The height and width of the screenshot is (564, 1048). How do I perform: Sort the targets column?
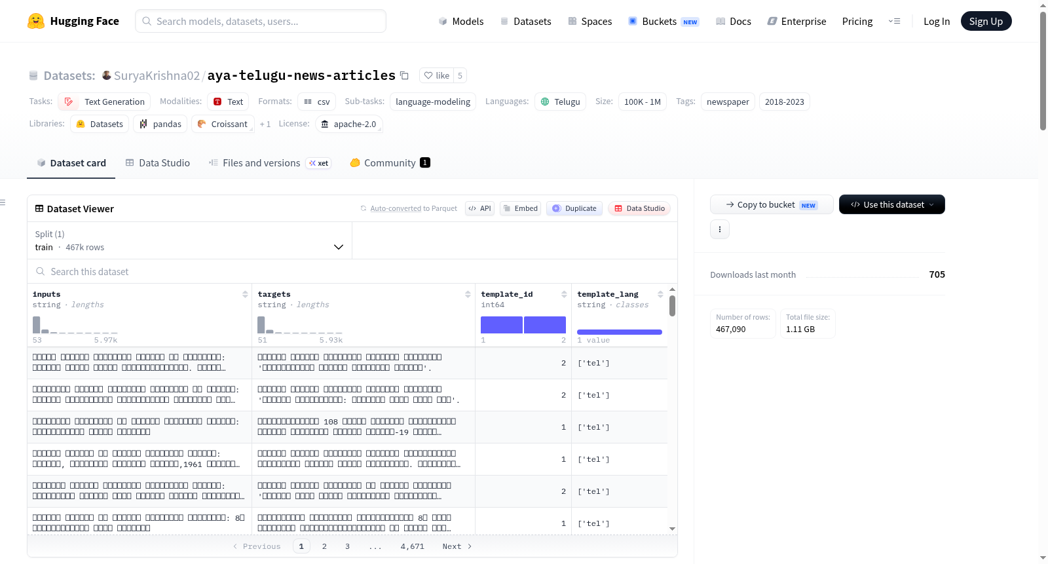468,295
